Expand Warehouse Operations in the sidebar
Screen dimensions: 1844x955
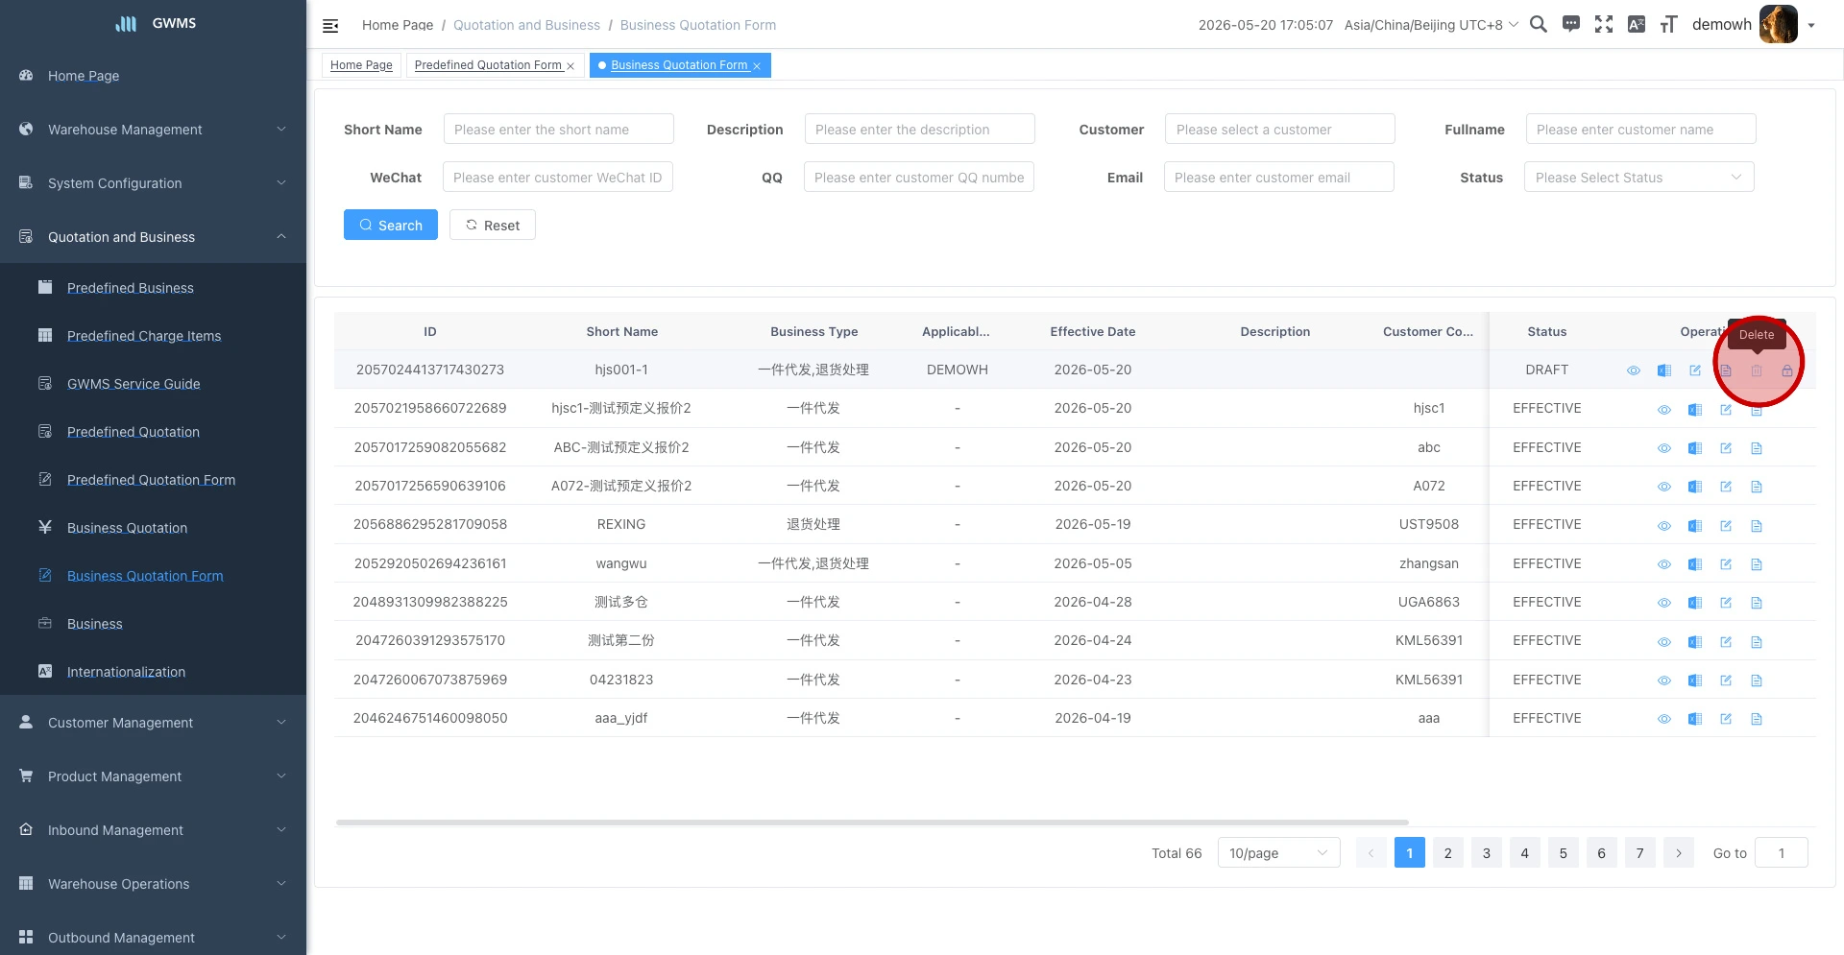point(154,884)
